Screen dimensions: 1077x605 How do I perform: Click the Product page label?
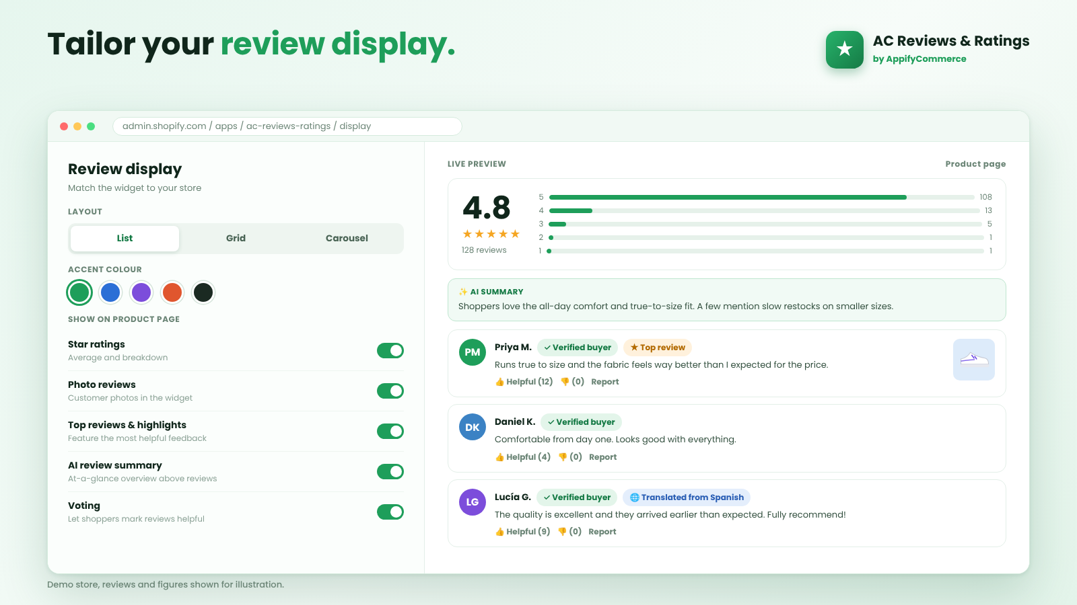click(975, 164)
